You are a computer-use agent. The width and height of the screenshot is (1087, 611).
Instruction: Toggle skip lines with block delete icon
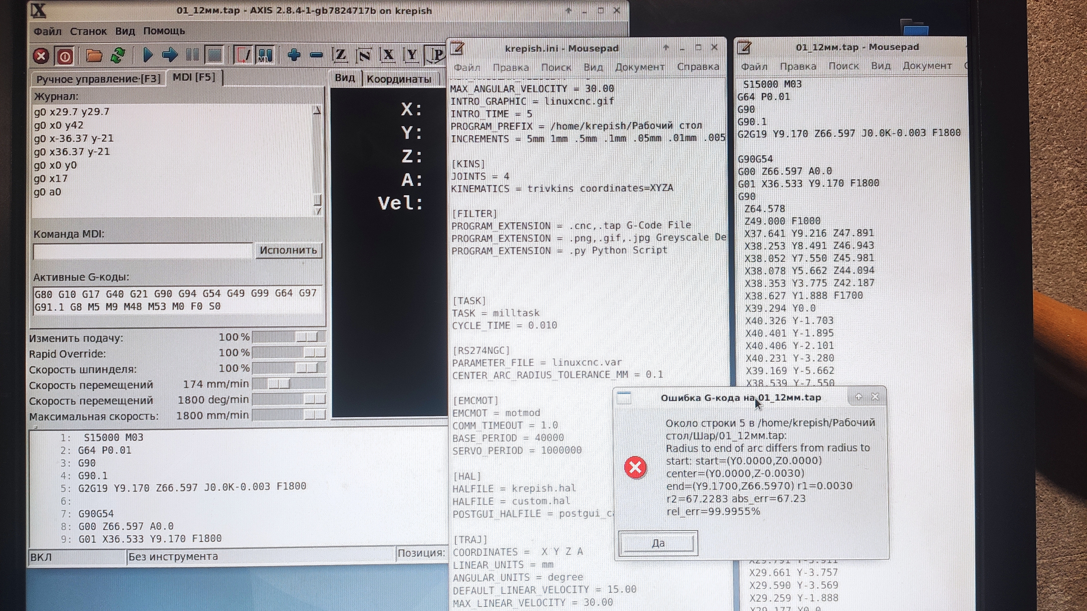click(x=243, y=55)
